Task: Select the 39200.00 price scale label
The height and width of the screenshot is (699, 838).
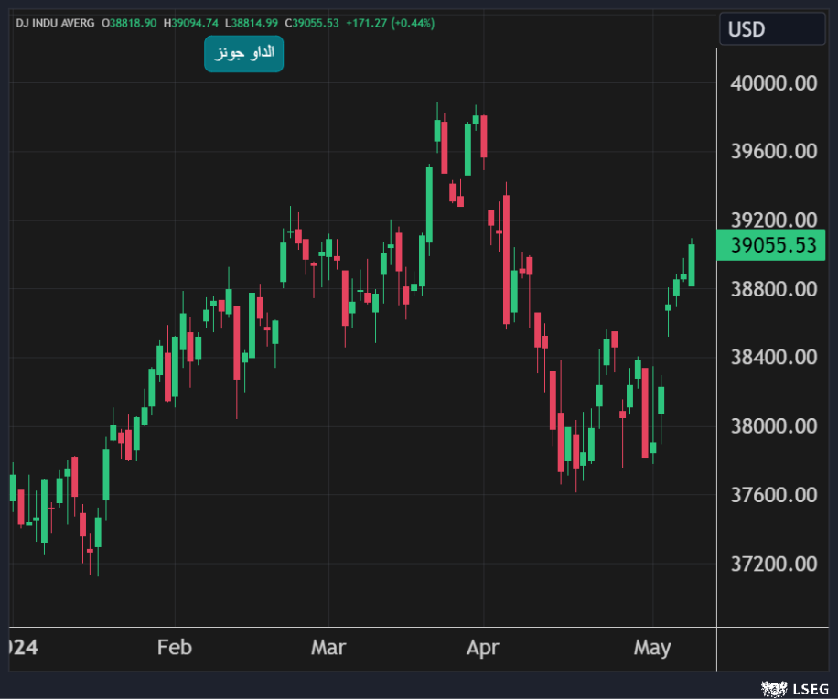Action: (x=774, y=220)
